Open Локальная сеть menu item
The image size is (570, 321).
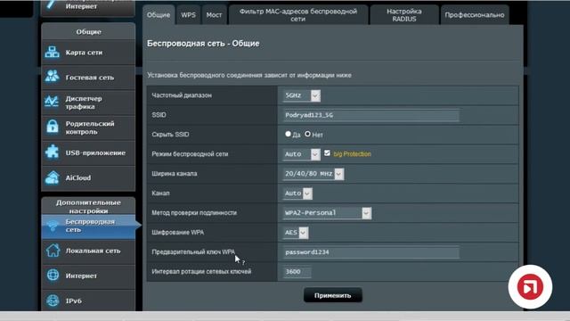[88, 251]
